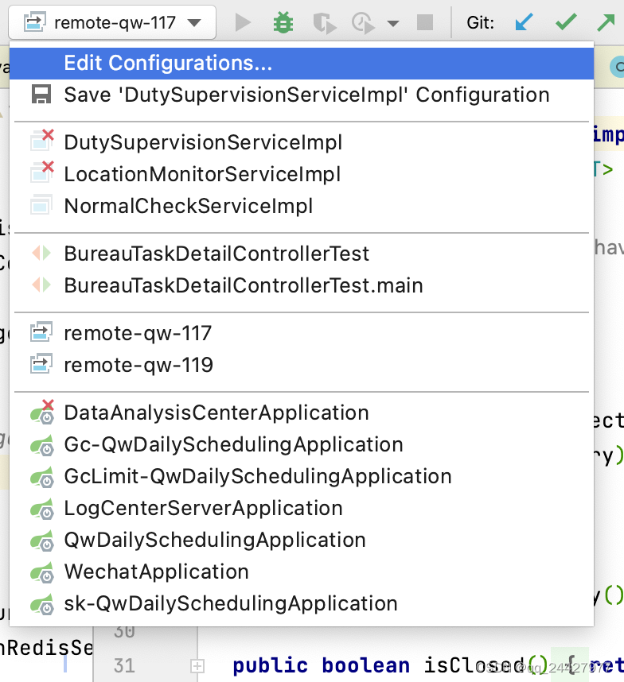Click Git update project blue arrow
Image resolution: width=624 pixels, height=682 pixels.
coord(524,22)
